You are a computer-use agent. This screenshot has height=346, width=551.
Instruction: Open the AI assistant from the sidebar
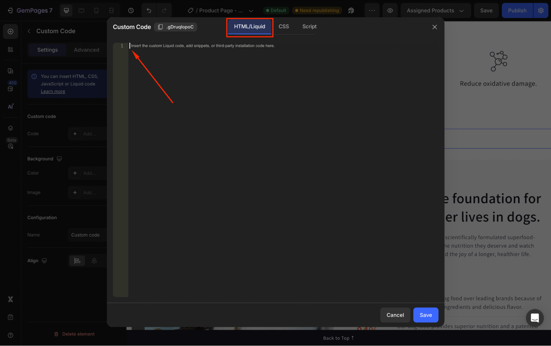pyautogui.click(x=10, y=107)
